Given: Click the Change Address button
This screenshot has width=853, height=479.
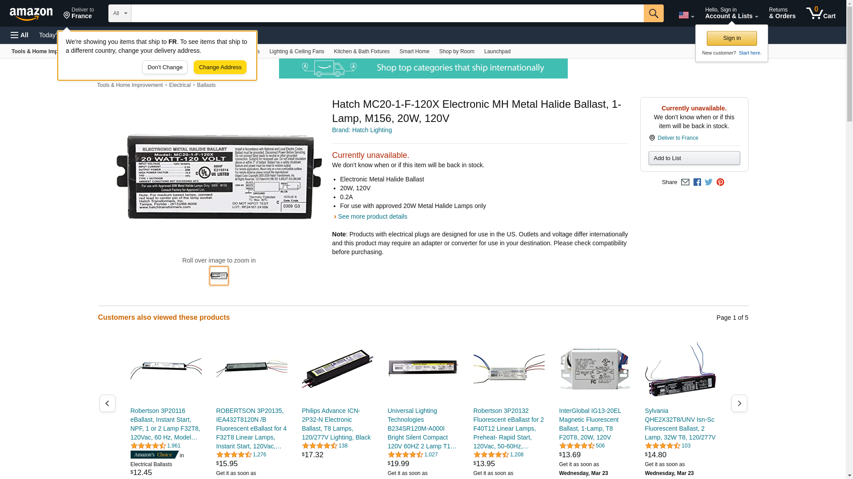Looking at the screenshot, I should (220, 67).
